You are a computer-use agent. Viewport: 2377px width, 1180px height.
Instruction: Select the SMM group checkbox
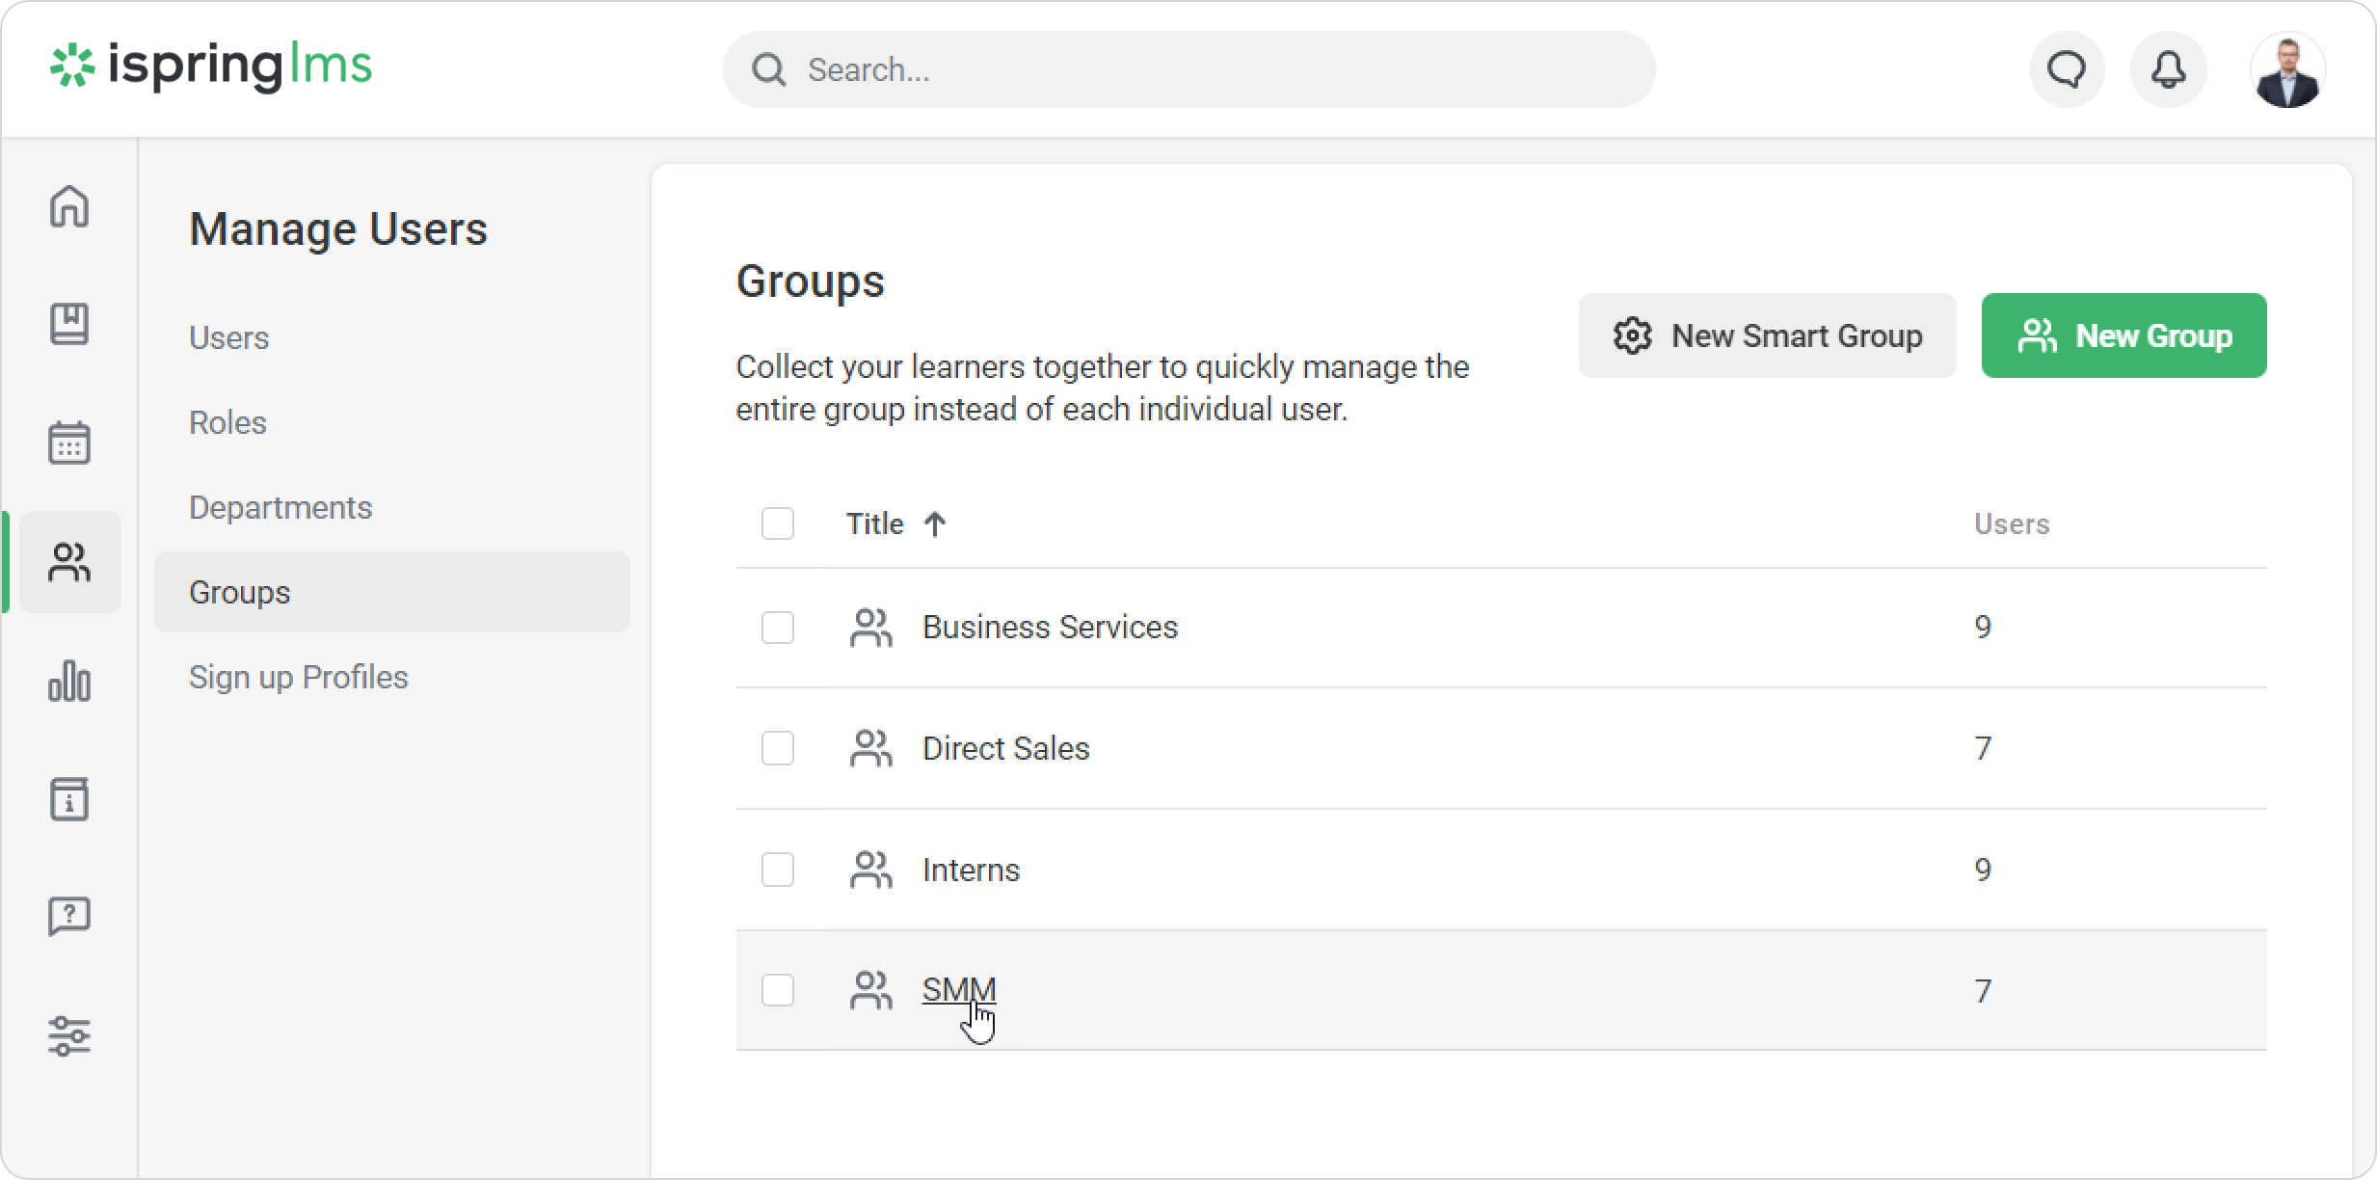click(x=778, y=990)
